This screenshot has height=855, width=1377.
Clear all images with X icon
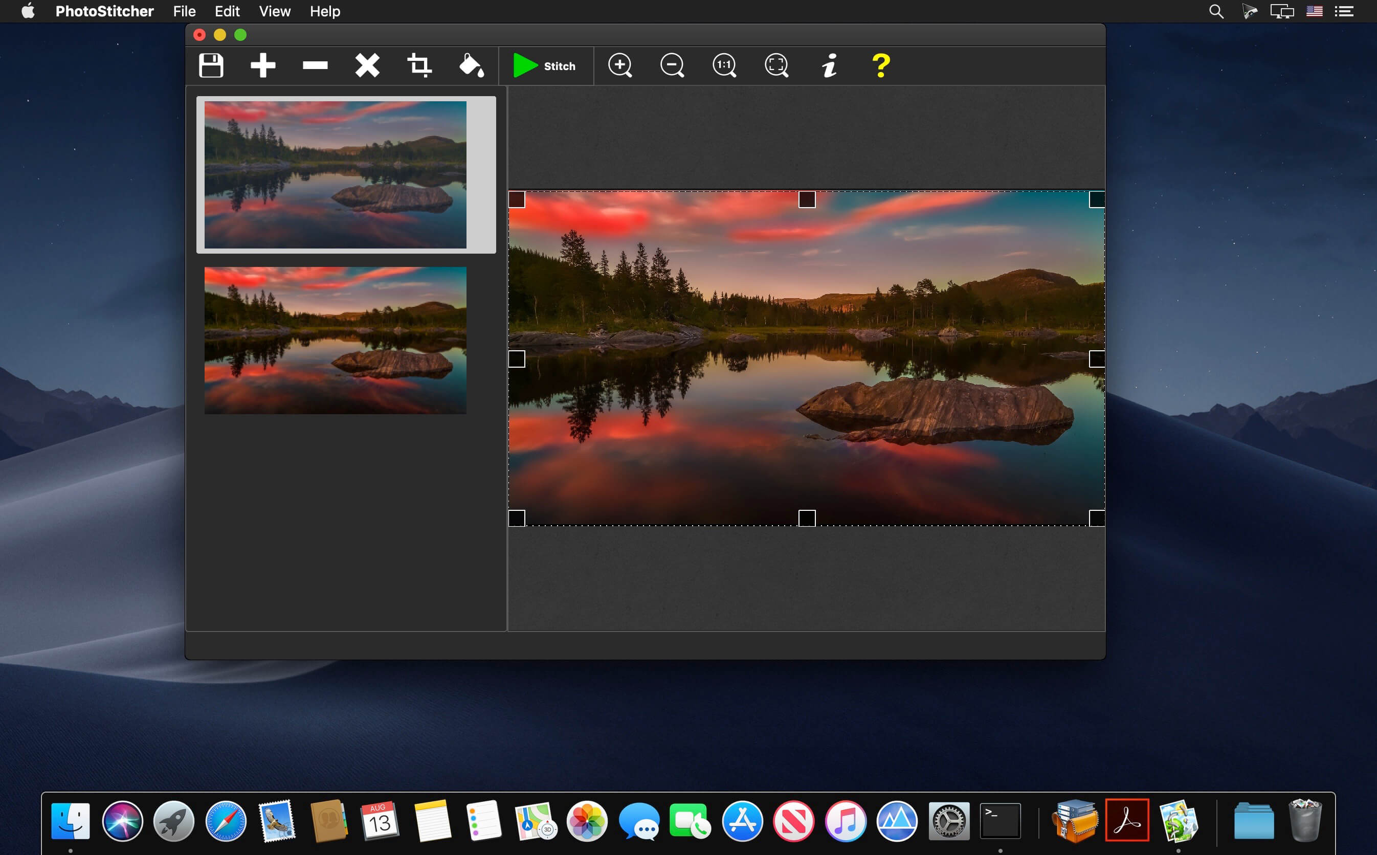367,65
